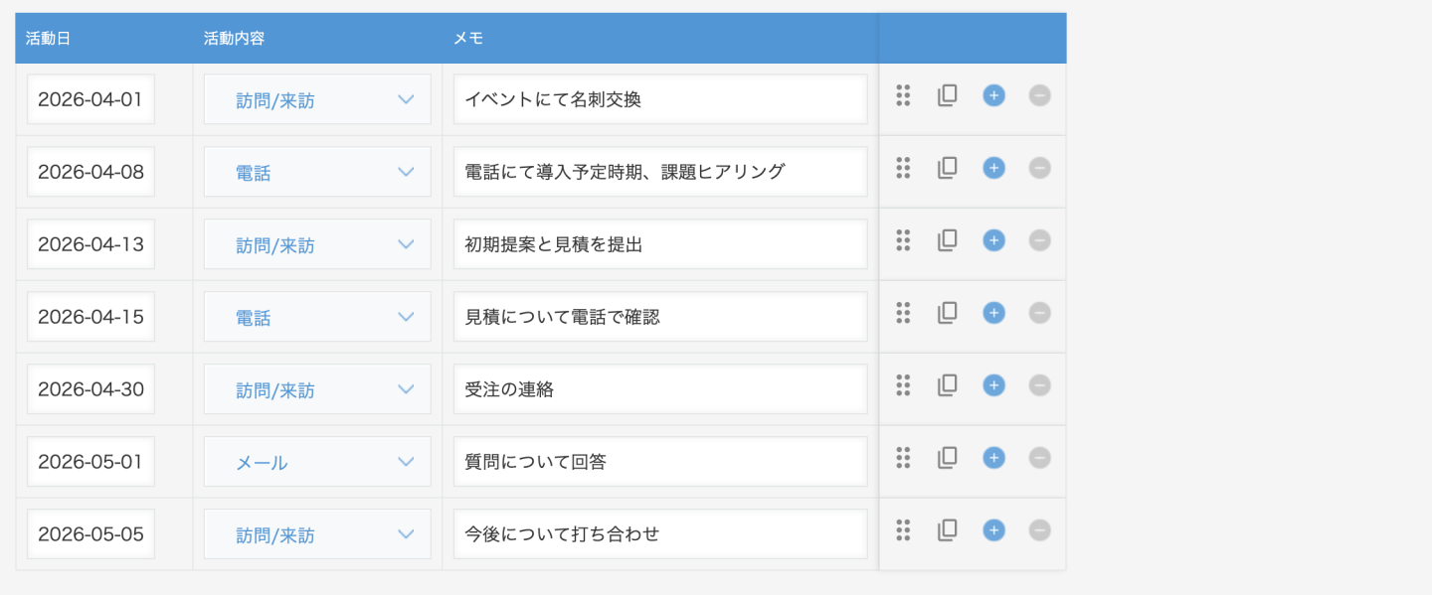Add a row below the 2026-04-13 entry
Viewport: 1432px width, 595px height.
click(x=993, y=240)
